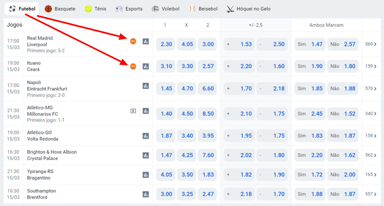
Task: Open stats for Brighton vs Crystal Palace
Action: coord(146,155)
